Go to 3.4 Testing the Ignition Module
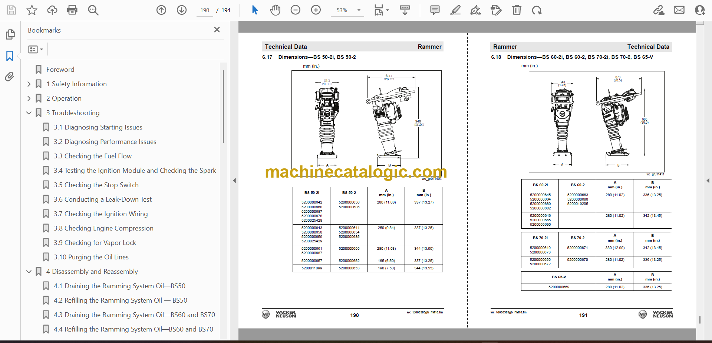 point(135,171)
